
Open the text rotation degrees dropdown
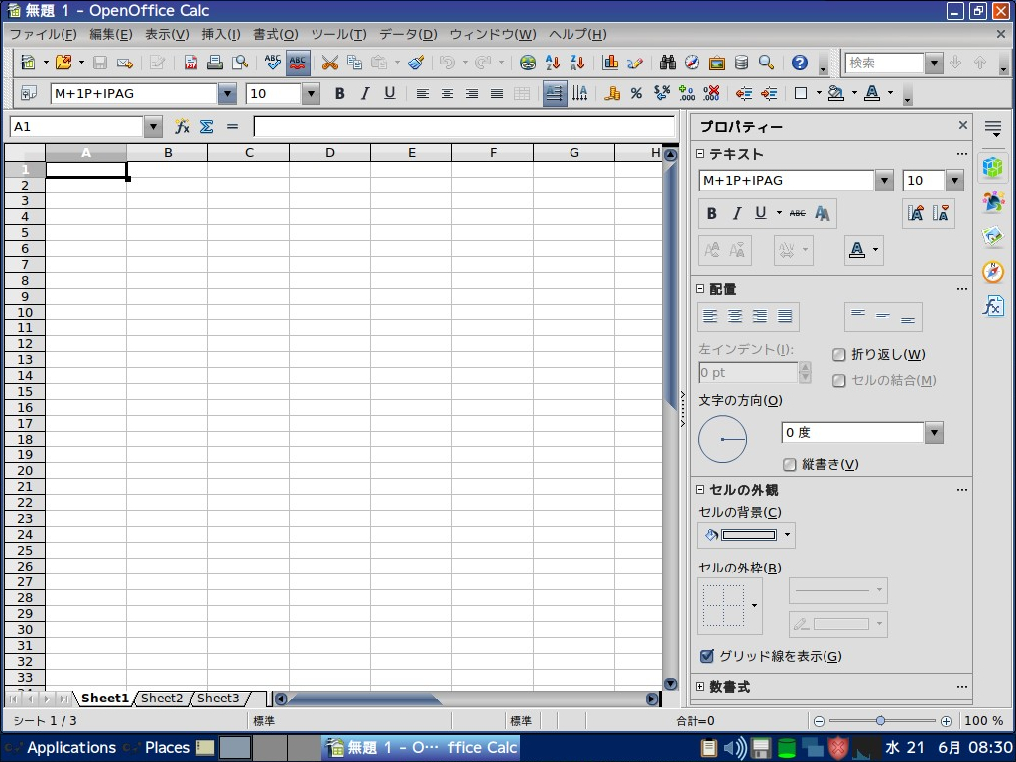pos(934,433)
